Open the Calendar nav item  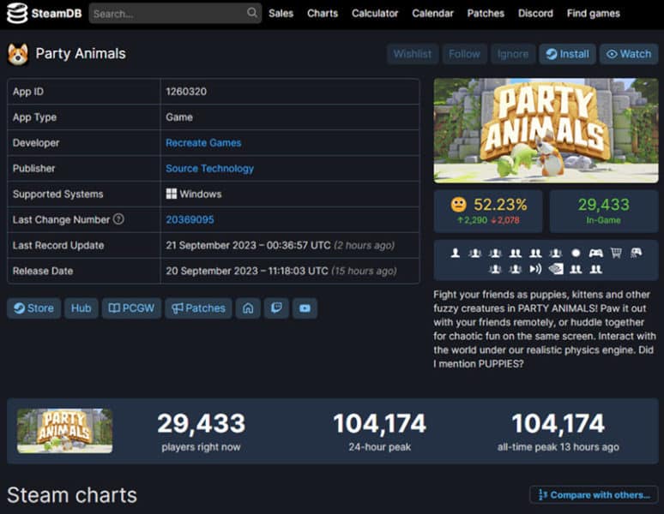[432, 14]
